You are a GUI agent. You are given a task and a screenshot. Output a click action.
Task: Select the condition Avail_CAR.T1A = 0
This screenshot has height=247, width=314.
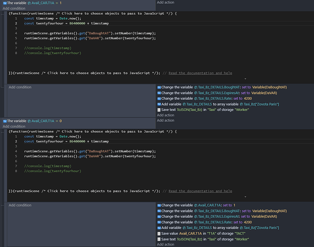[33, 121]
